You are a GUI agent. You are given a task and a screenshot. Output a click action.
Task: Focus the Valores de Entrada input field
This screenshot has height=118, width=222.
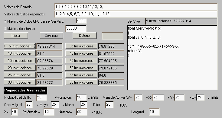pyautogui.click(x=136, y=7)
